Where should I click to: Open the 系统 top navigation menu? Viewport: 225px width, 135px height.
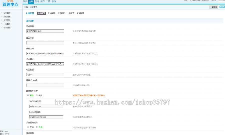[x=54, y=1]
